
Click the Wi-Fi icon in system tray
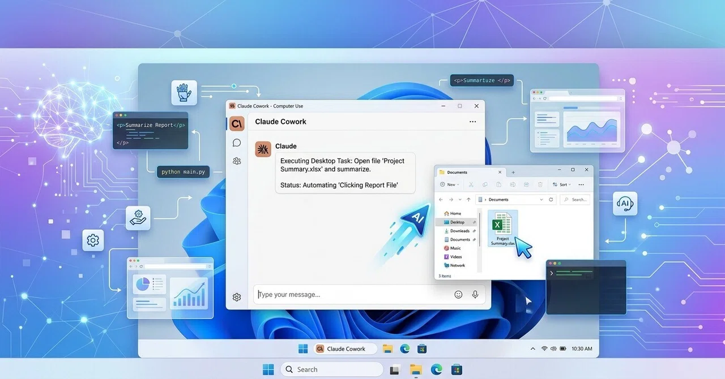point(544,348)
